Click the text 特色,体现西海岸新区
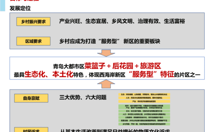Image resolution: width=209 pixels, height=132 pixels. tap(99, 75)
